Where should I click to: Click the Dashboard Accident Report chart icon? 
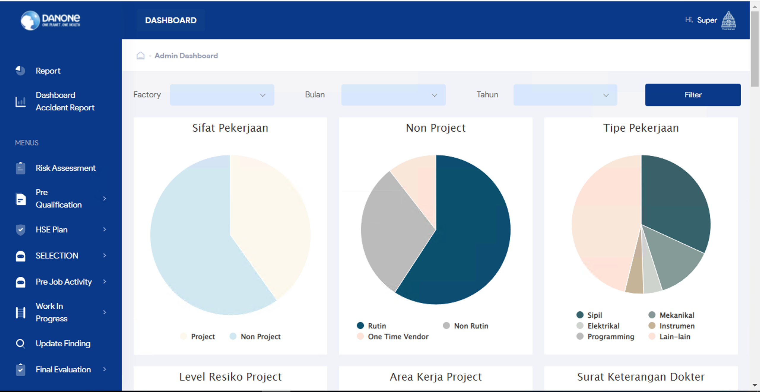[20, 101]
